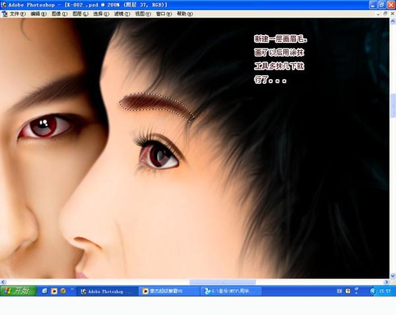Screen dimensions: 396x315
Task: Open the 窗口(W) Window menu
Action: click(x=164, y=14)
